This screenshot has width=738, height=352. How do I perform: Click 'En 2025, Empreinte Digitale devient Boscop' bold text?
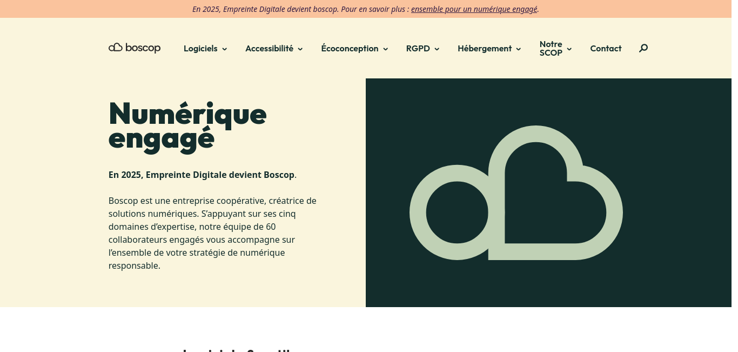[202, 175]
